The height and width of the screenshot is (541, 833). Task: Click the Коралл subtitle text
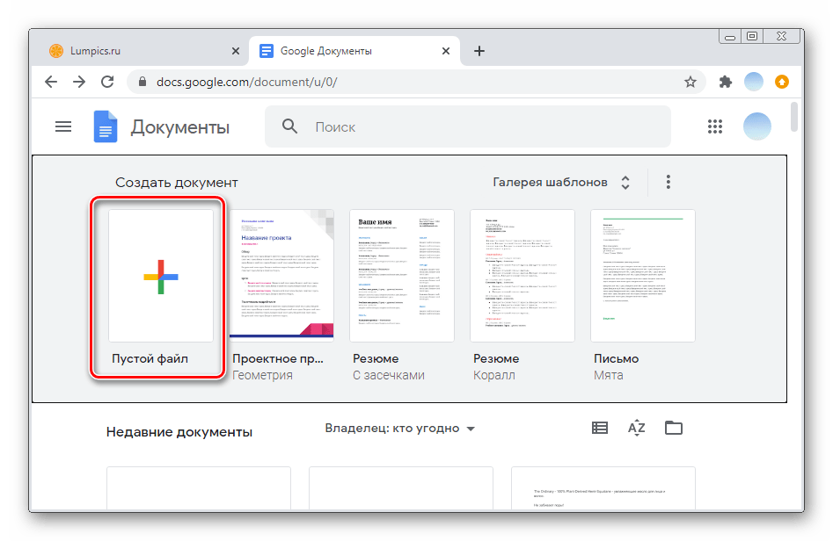pos(494,375)
